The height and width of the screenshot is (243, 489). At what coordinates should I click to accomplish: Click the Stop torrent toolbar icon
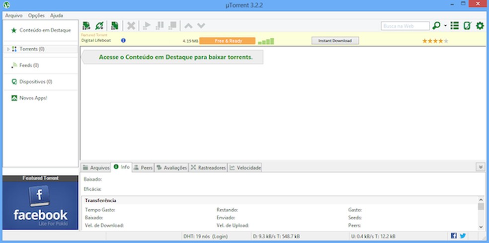pos(172,26)
